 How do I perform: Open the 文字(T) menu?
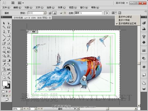(40, 7)
